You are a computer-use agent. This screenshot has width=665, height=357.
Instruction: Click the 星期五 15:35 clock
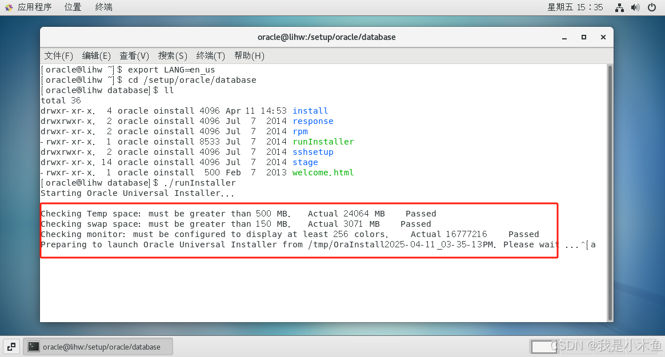pos(575,7)
